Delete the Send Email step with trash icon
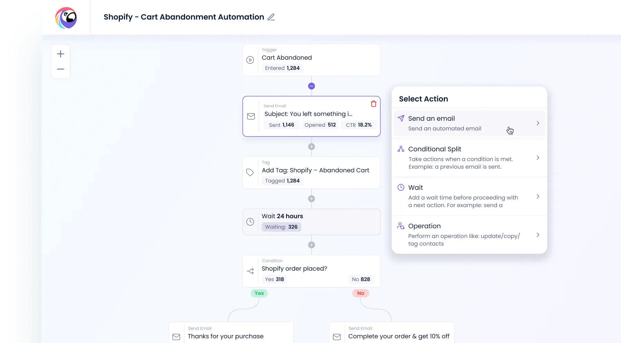The width and height of the screenshot is (621, 343). 373,104
